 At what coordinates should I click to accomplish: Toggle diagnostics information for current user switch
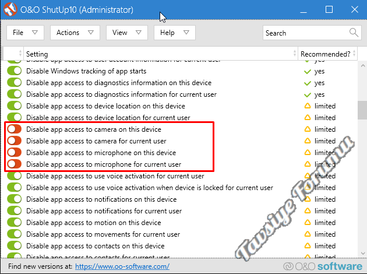pyautogui.click(x=15, y=94)
